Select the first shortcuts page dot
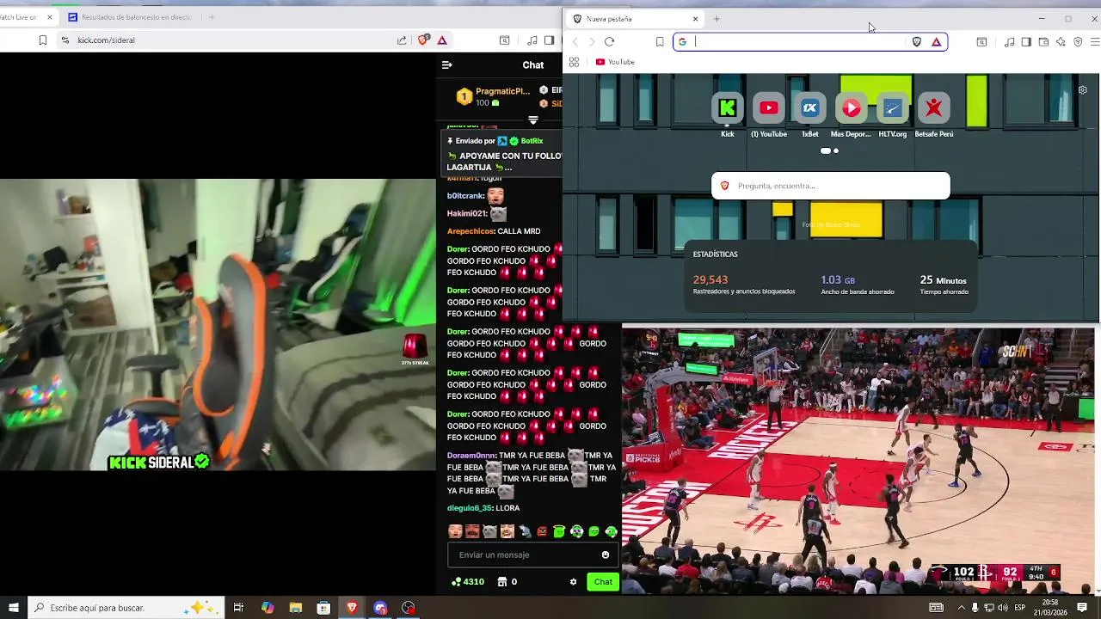Screen dimensions: 1101x619 point(826,150)
